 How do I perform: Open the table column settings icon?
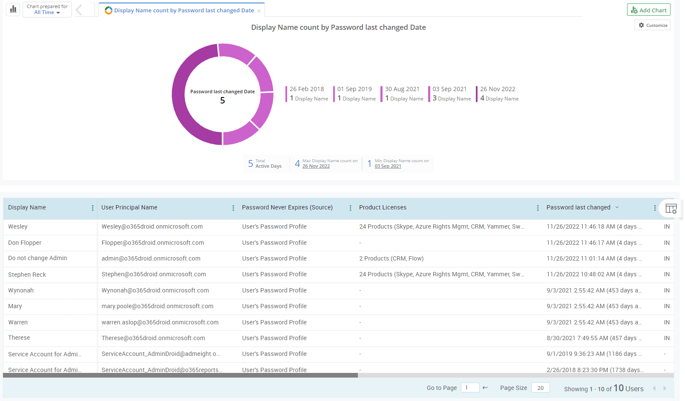[x=671, y=209]
